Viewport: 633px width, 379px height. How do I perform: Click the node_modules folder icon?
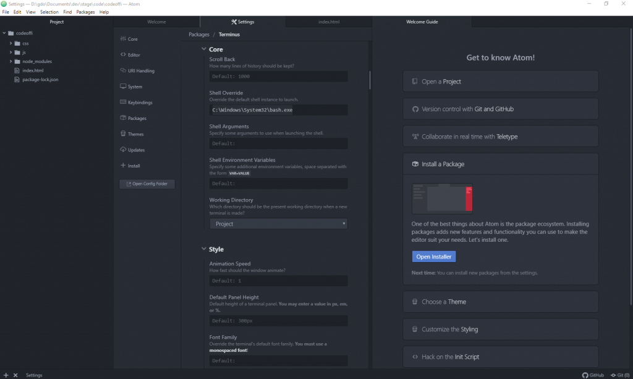point(17,61)
